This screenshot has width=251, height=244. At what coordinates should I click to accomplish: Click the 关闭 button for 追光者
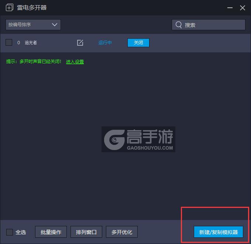(138, 43)
